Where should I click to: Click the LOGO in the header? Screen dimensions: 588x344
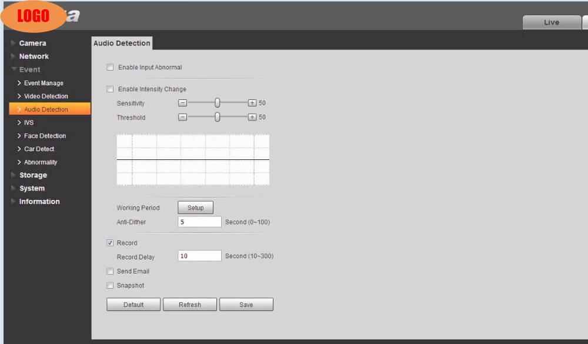coord(34,16)
